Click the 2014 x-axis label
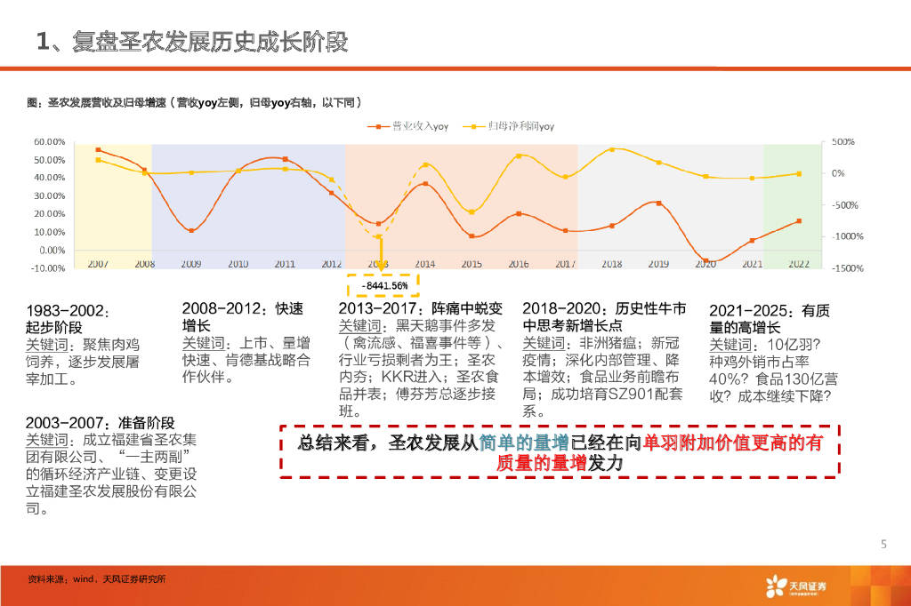This screenshot has height=606, width=911. coord(424,264)
